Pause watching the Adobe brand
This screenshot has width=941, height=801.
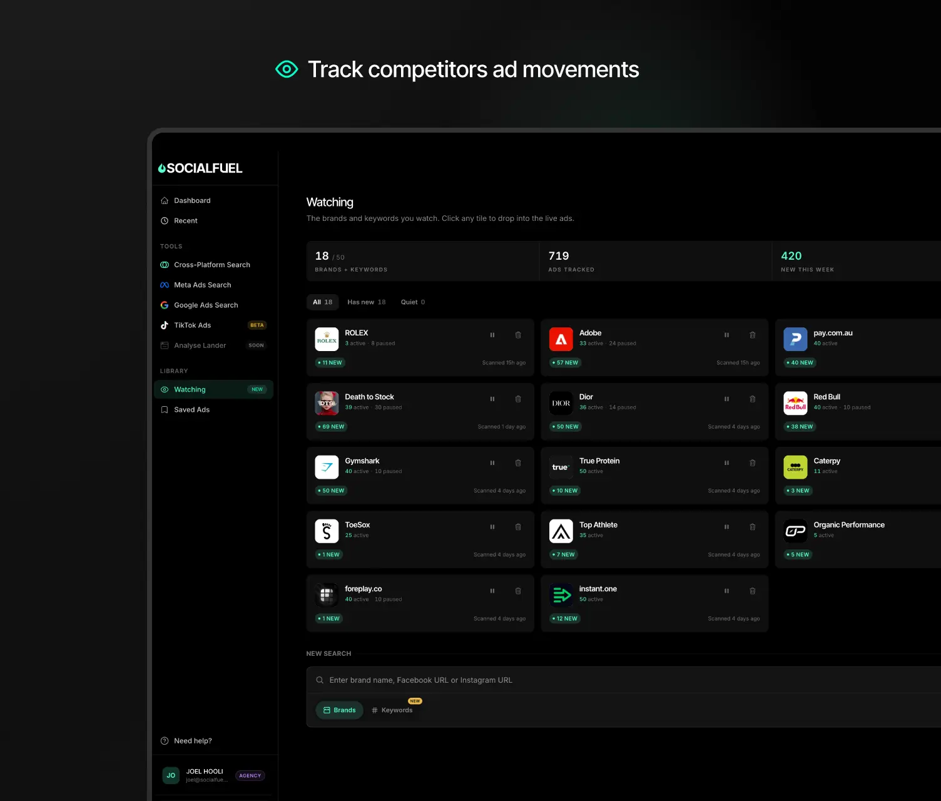[x=726, y=335]
